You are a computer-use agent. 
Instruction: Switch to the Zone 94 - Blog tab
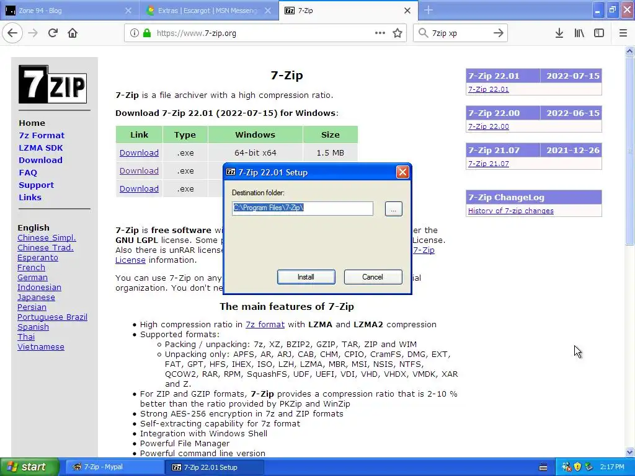click(69, 11)
